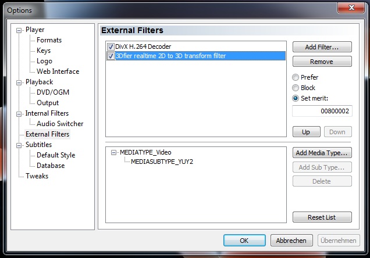Open the DVD/OGM options page
370x258 pixels.
(x=53, y=92)
